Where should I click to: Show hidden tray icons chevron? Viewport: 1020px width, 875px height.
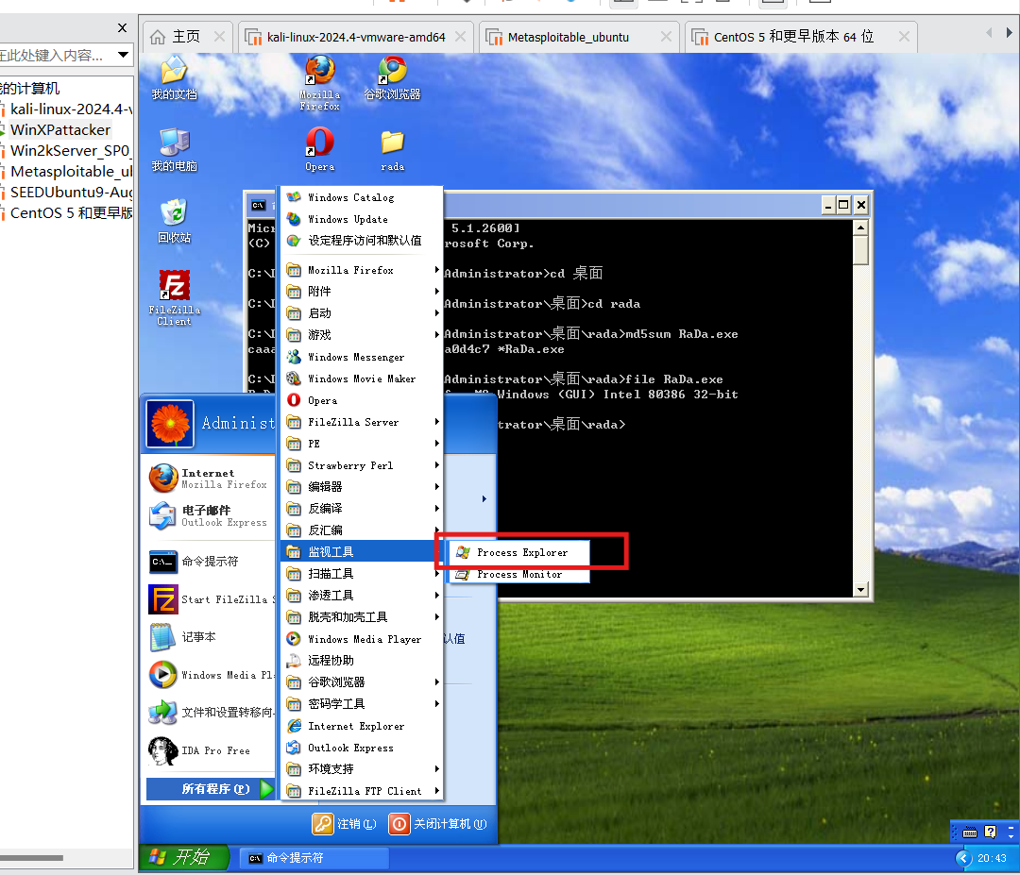click(963, 858)
